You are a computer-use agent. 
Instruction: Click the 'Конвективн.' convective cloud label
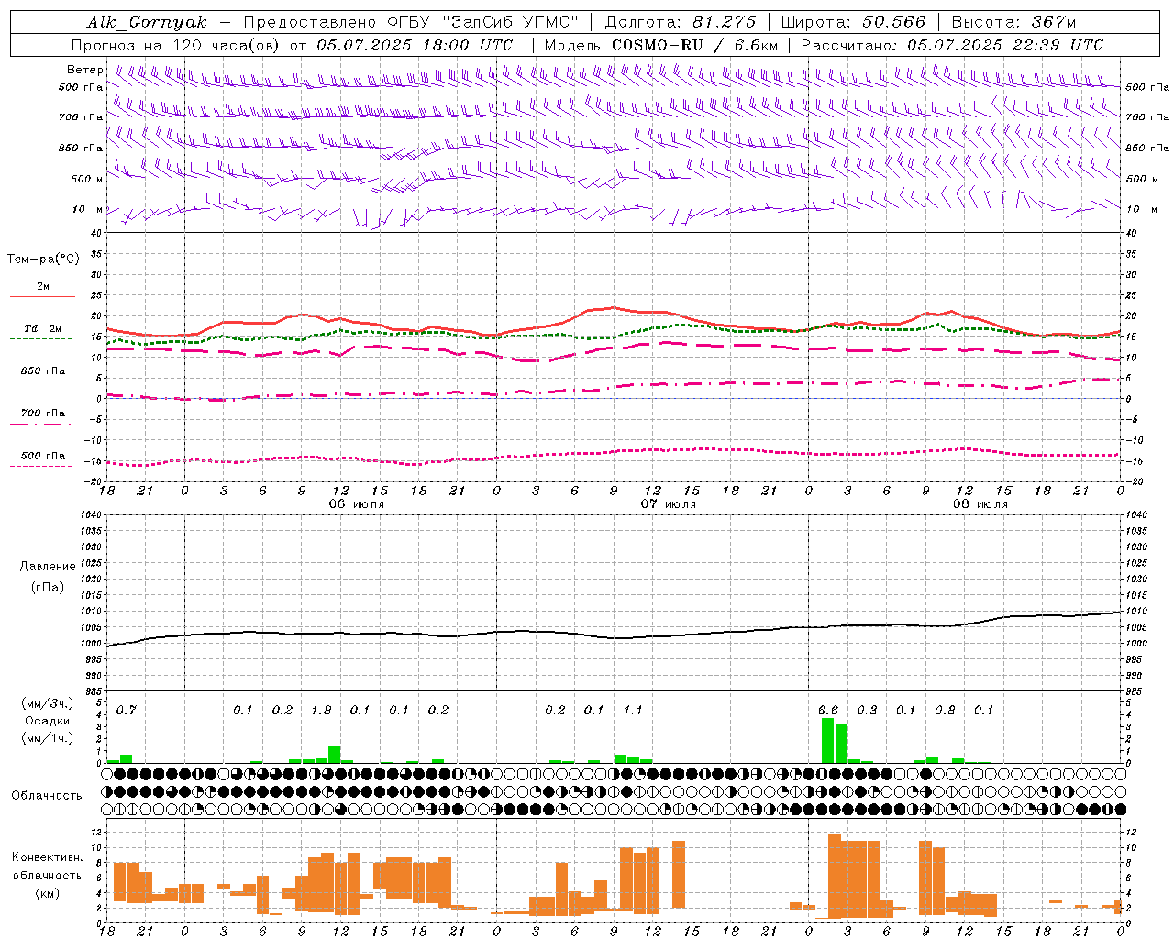pos(47,857)
